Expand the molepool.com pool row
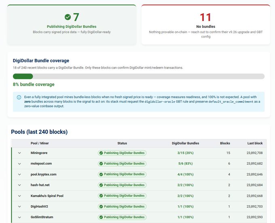 click(x=19, y=164)
